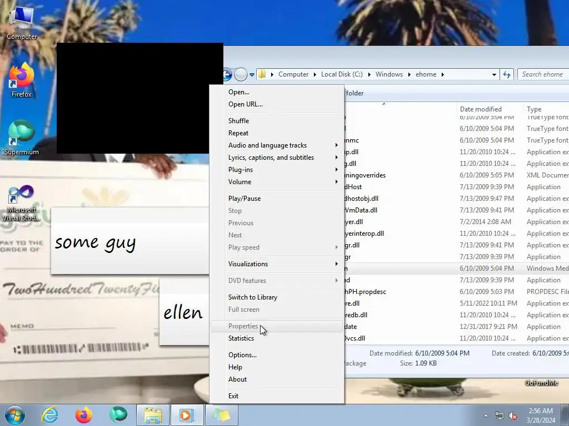Click the 'some guy' text box
This screenshot has width=569, height=426.
point(130,241)
